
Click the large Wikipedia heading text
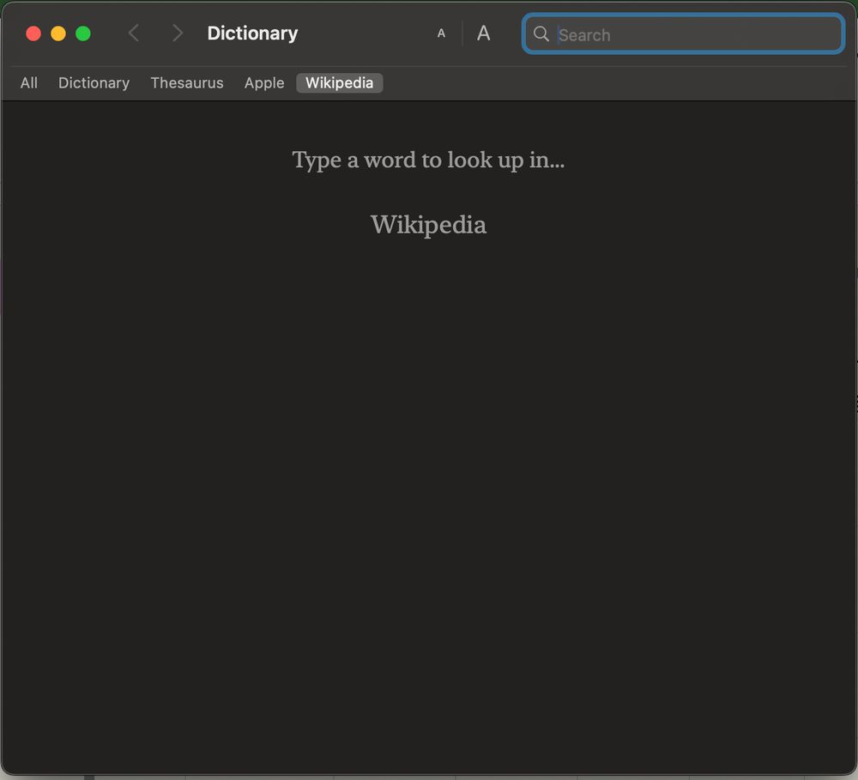[x=428, y=225]
